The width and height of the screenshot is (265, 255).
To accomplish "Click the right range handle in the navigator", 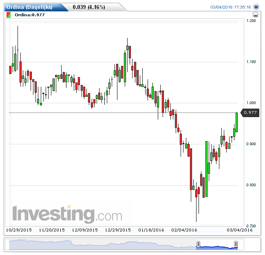I will point(236,244).
